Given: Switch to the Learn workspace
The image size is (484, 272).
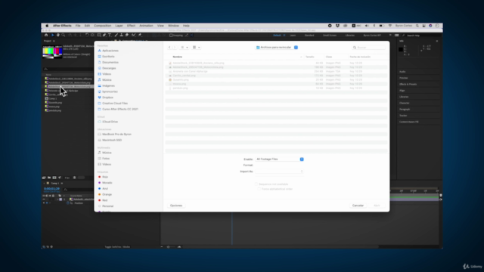Looking at the screenshot, I should pos(293,36).
